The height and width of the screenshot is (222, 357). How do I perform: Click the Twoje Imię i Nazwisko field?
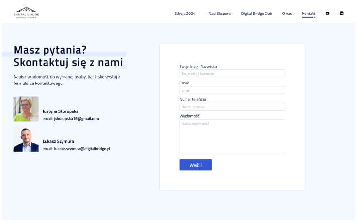[x=232, y=74]
